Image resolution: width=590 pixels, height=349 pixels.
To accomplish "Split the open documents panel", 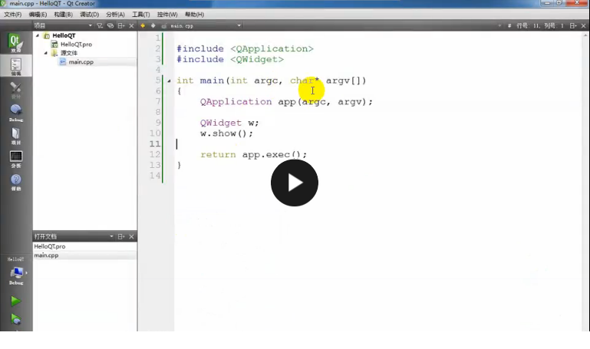I will [x=121, y=236].
